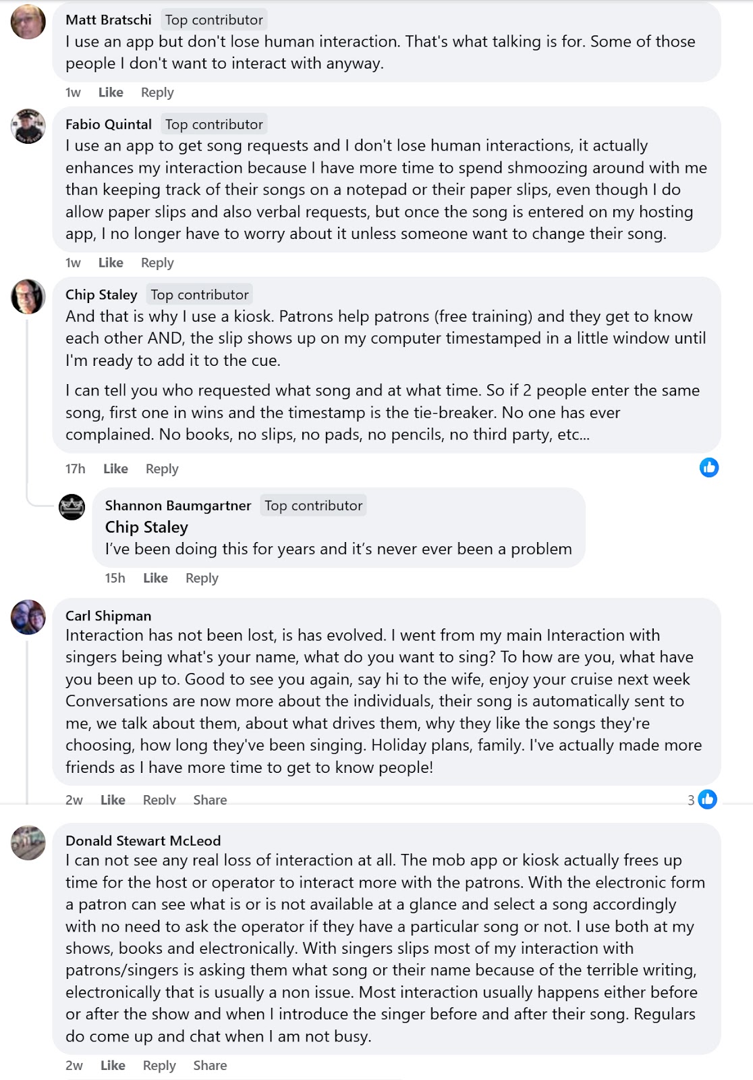Screen dimensions: 753x1080
Task: Share Donald Stewart McLeod's comment
Action: 210,1065
